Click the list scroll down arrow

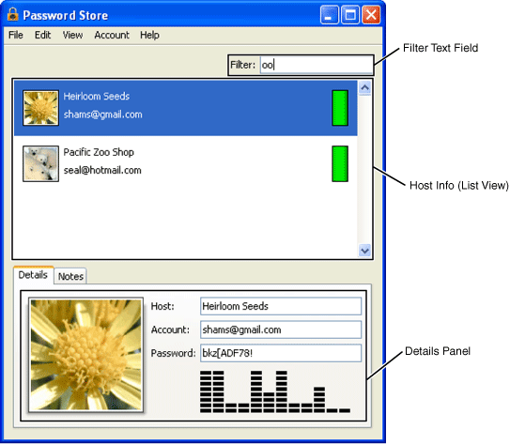click(365, 251)
